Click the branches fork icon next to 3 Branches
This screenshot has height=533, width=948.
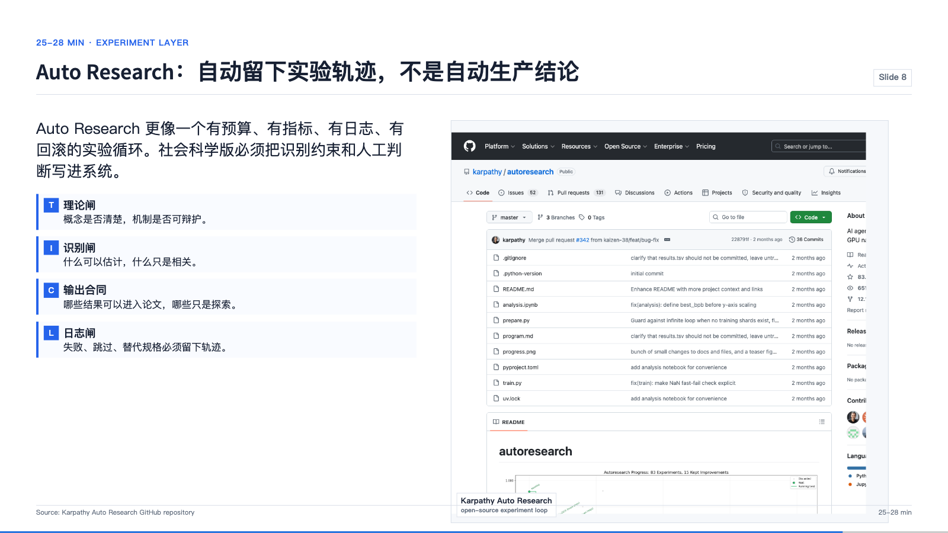coord(540,217)
